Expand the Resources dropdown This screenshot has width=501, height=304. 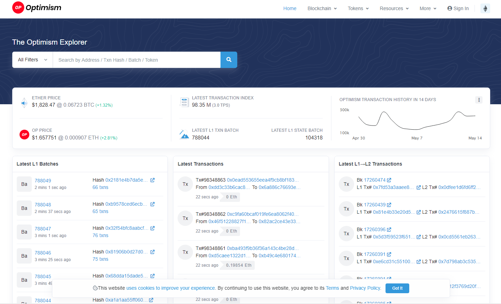click(394, 8)
